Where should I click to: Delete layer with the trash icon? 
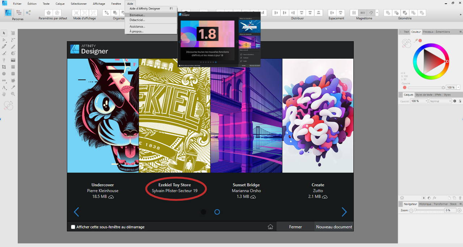tap(460, 198)
